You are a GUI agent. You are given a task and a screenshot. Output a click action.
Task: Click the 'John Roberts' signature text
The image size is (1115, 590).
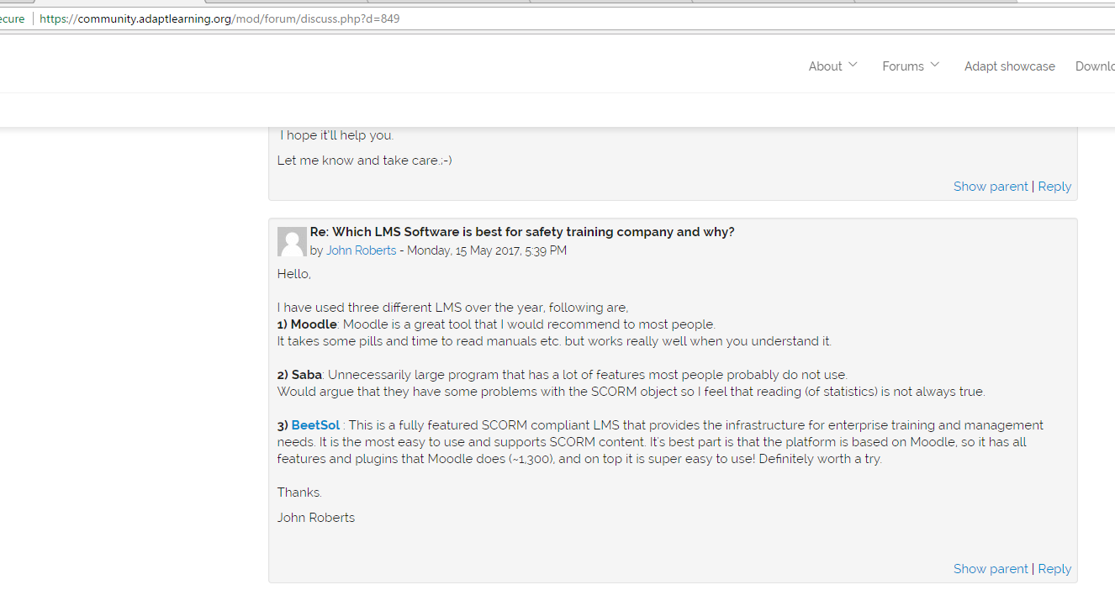click(x=315, y=518)
